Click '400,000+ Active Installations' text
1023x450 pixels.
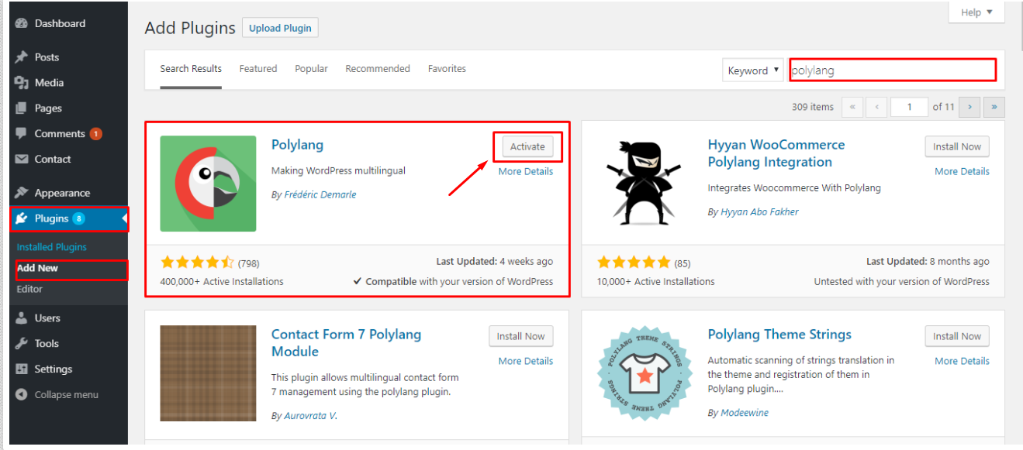222,282
